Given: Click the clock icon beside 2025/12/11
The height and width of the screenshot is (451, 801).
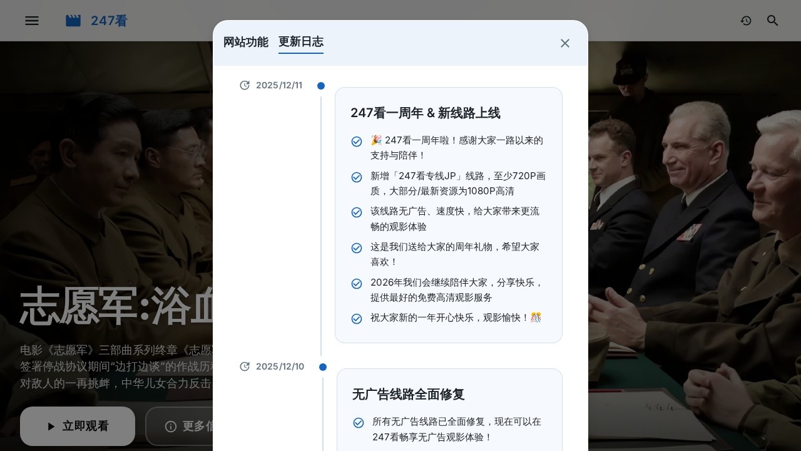Looking at the screenshot, I should 245,85.
